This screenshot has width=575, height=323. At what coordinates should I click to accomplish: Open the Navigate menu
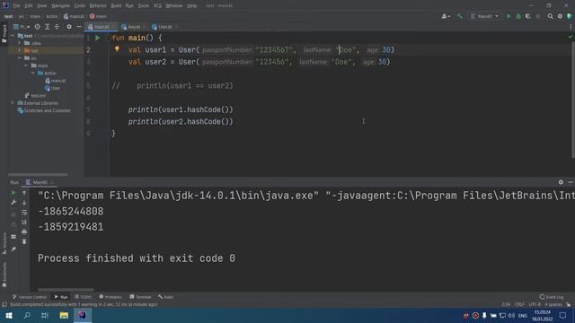[x=60, y=5]
